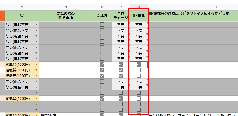Click the 予算チャージ header cell

click(x=120, y=15)
